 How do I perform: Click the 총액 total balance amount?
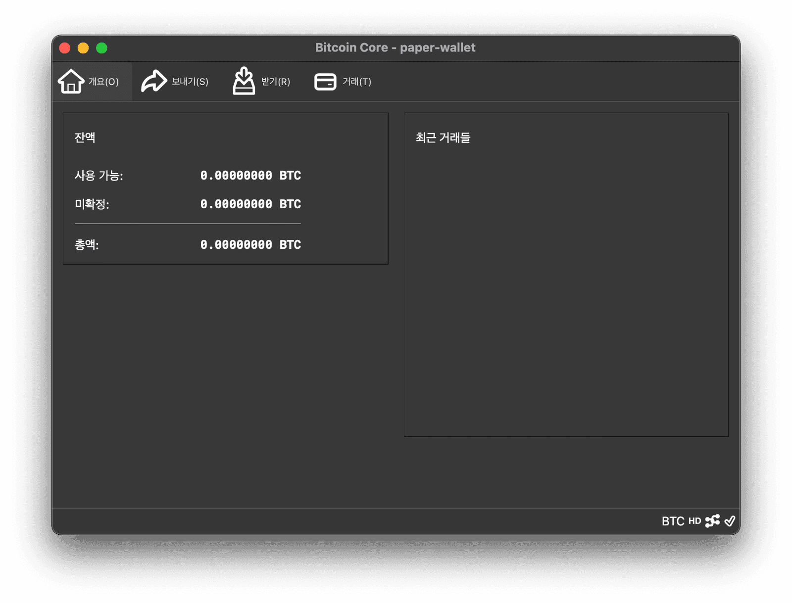[x=250, y=244]
